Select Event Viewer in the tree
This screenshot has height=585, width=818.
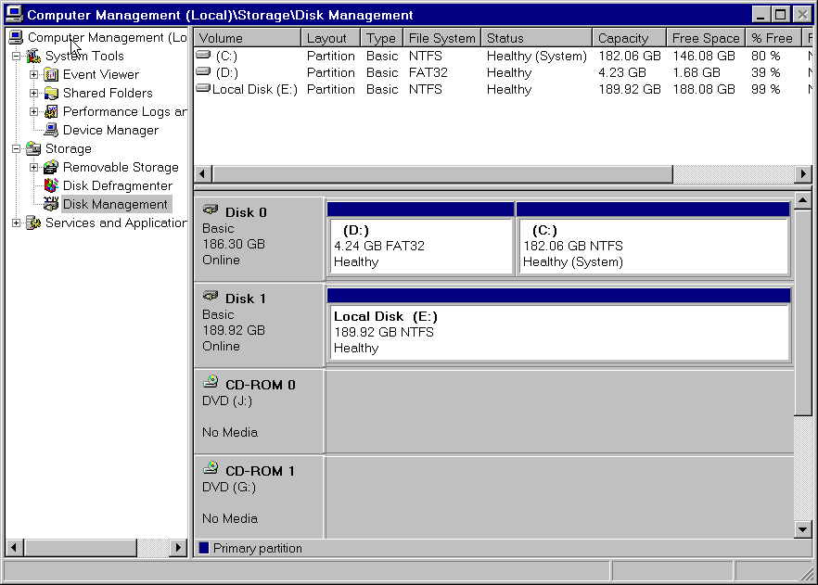pos(101,74)
